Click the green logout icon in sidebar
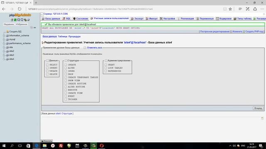The width and height of the screenshot is (266, 149). point(15,20)
